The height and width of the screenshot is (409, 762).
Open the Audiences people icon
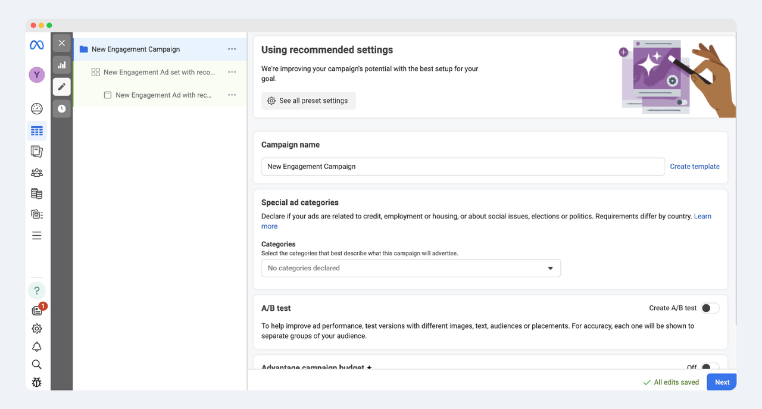point(37,173)
